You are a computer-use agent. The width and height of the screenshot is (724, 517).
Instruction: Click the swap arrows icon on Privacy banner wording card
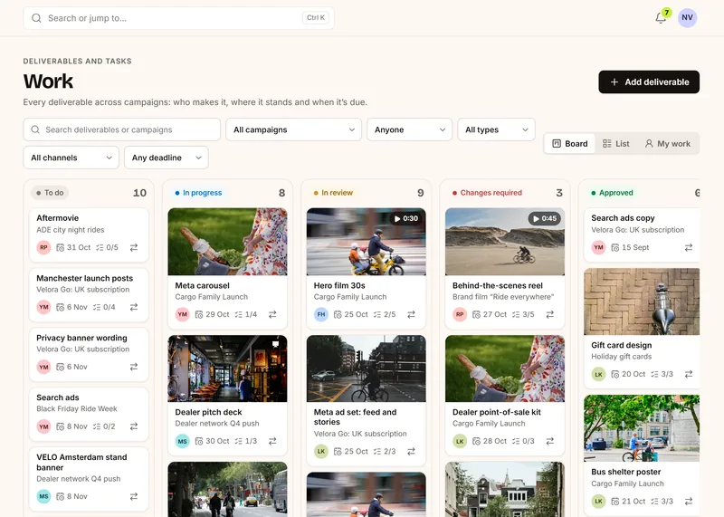pyautogui.click(x=134, y=367)
